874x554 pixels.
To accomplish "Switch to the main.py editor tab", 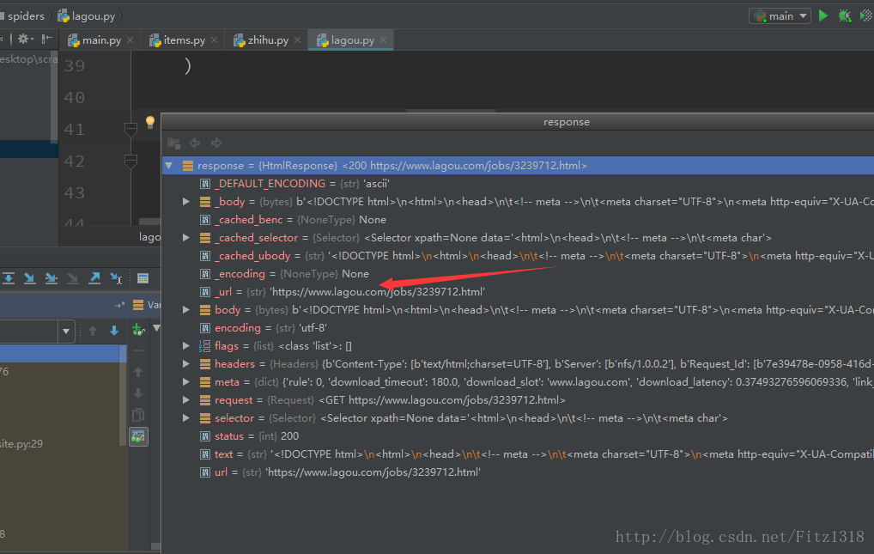I will pos(100,40).
